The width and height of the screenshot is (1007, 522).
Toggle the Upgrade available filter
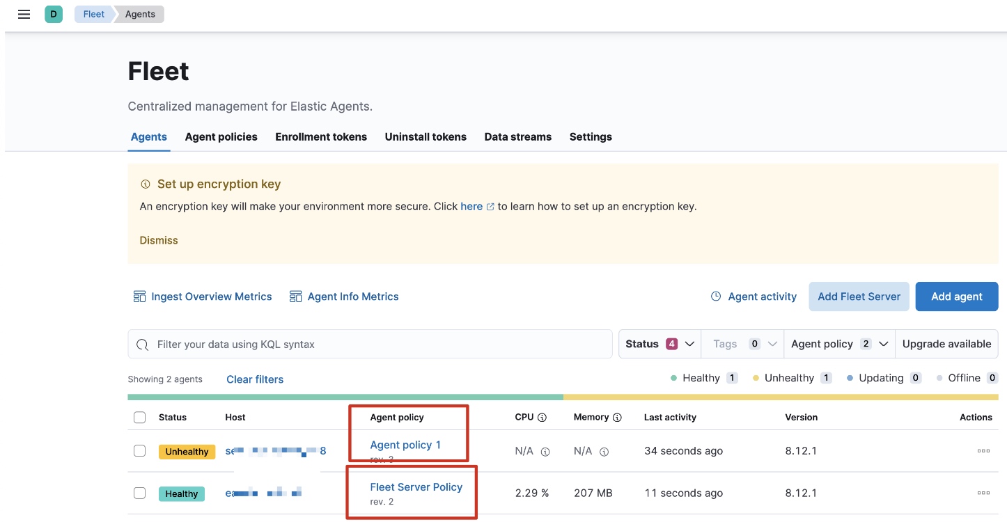(x=946, y=344)
